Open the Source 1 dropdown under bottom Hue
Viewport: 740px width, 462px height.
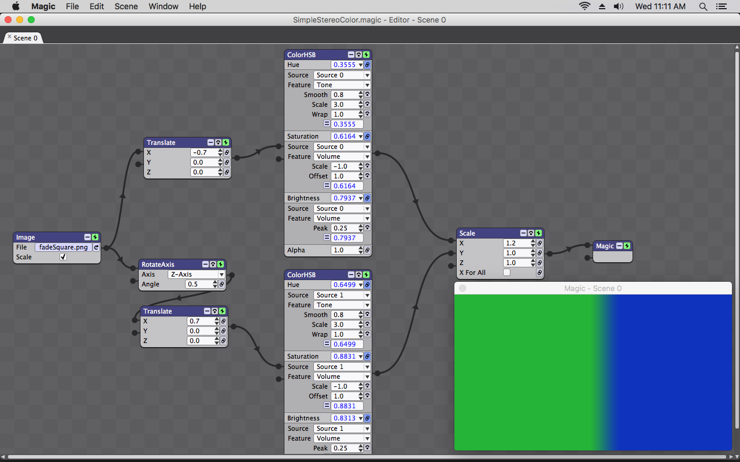pyautogui.click(x=342, y=295)
